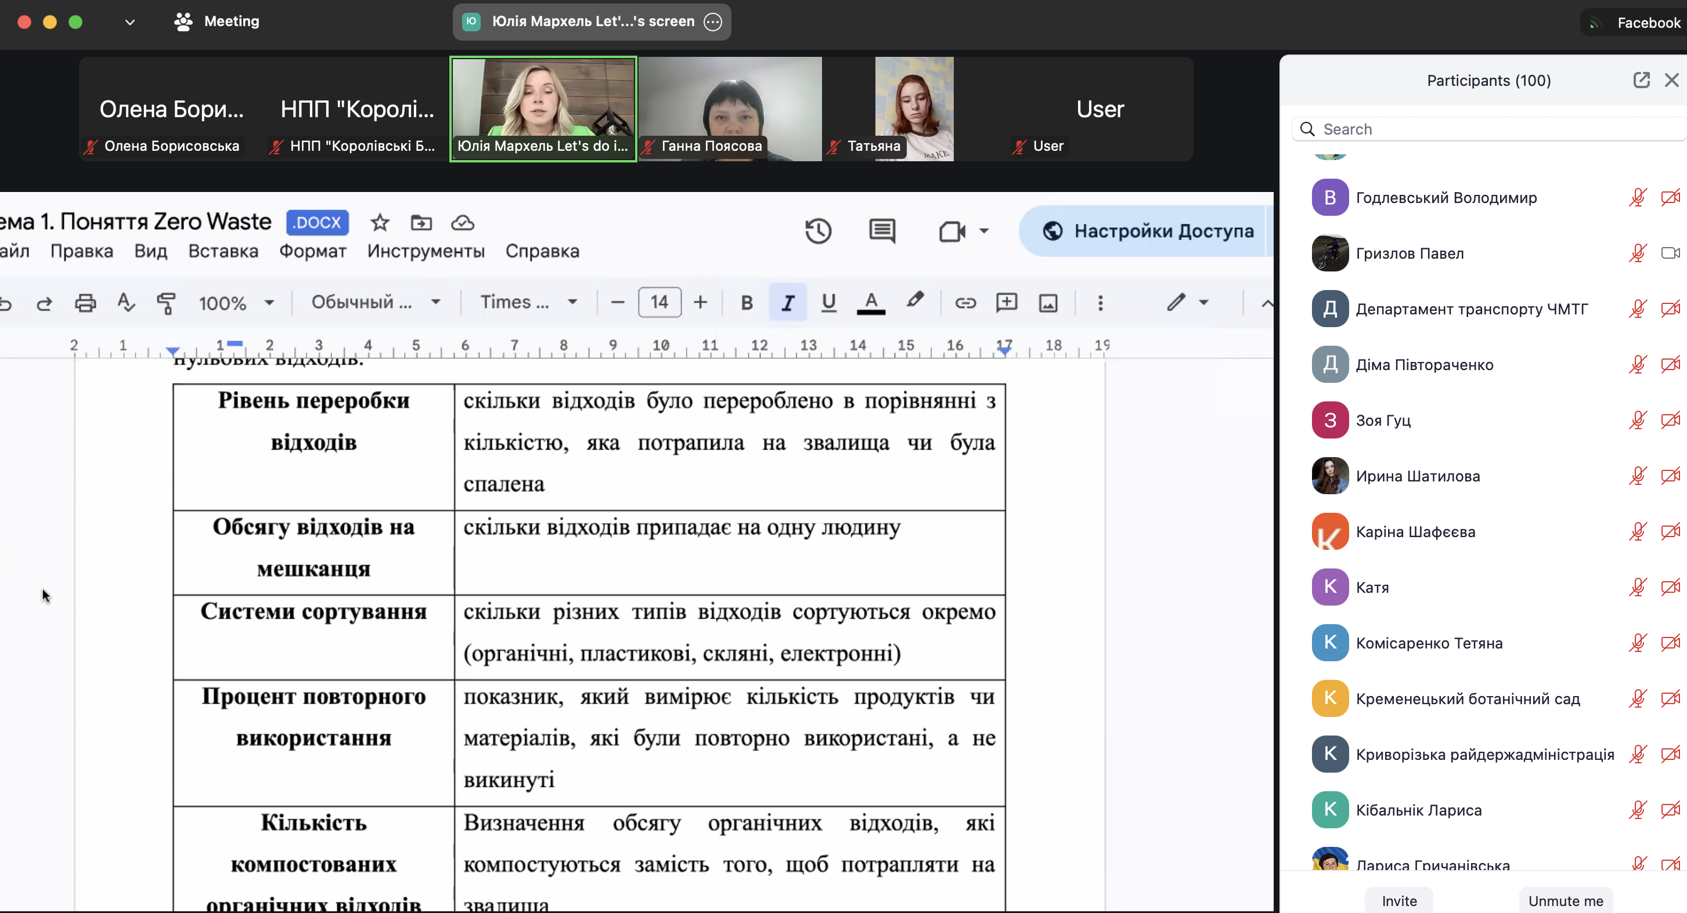Toggle italic formatting

point(787,303)
